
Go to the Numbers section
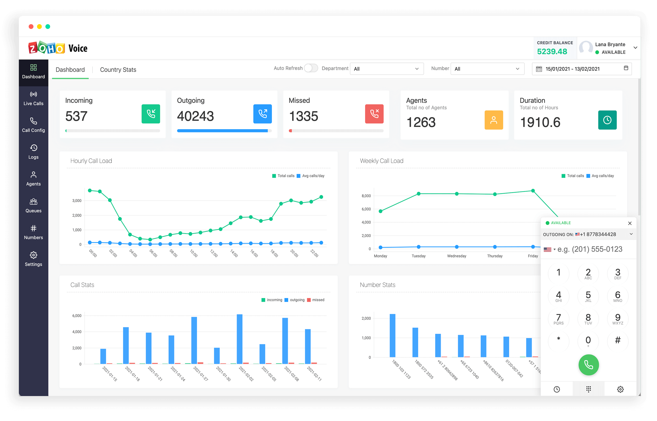tap(33, 232)
